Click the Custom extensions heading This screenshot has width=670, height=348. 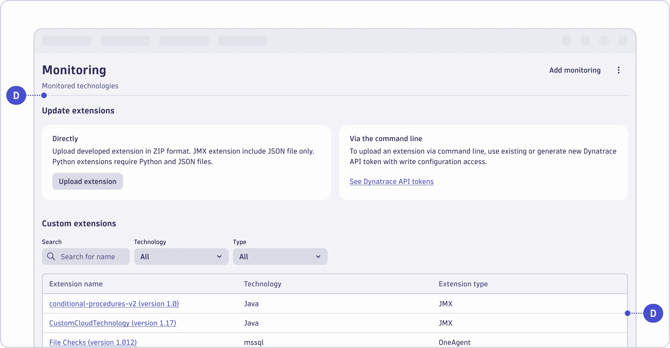pos(79,223)
